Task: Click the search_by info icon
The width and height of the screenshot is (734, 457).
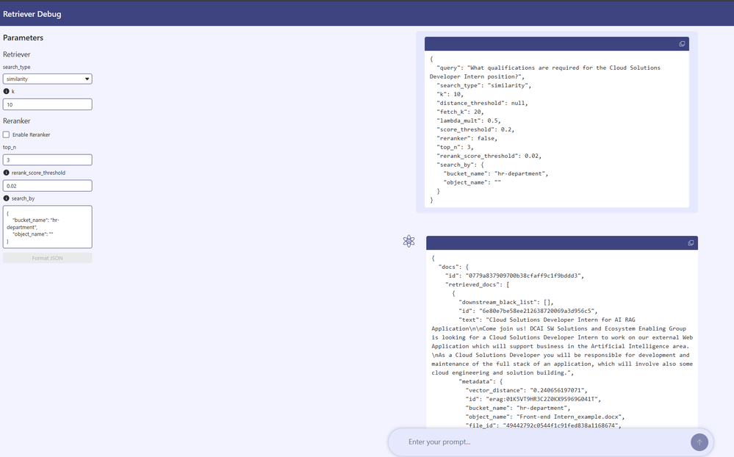Action: click(x=7, y=198)
